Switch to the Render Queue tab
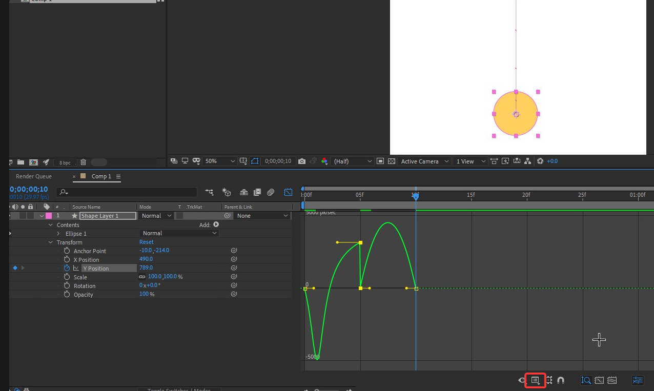This screenshot has height=391, width=654. (x=34, y=176)
